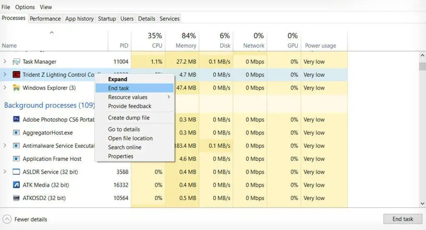Click the Trident Z Lighting Control icon
The height and width of the screenshot is (230, 426).
[16, 75]
